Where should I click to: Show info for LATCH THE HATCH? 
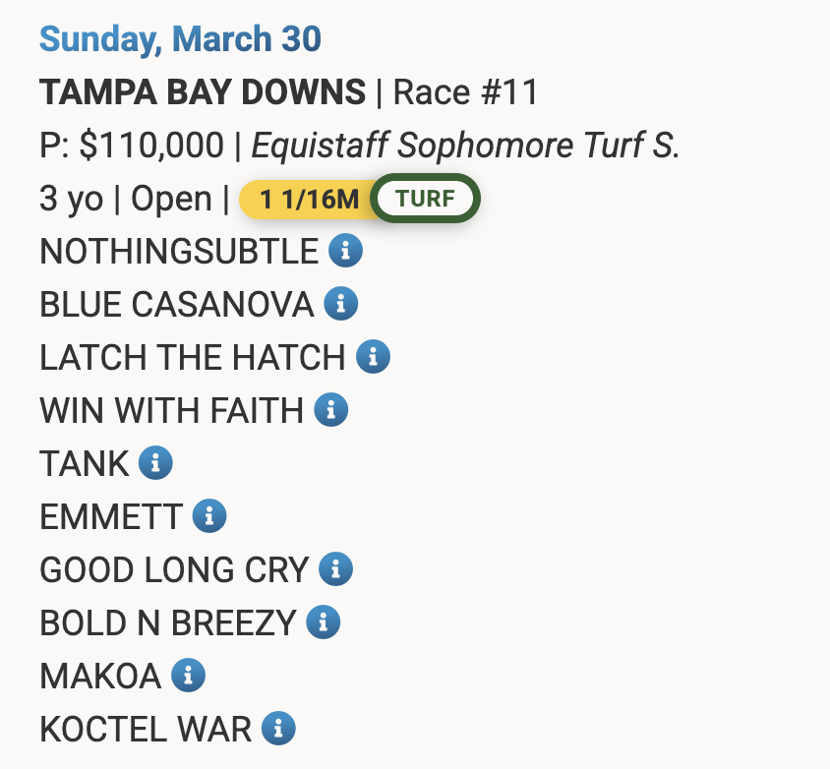(x=373, y=357)
